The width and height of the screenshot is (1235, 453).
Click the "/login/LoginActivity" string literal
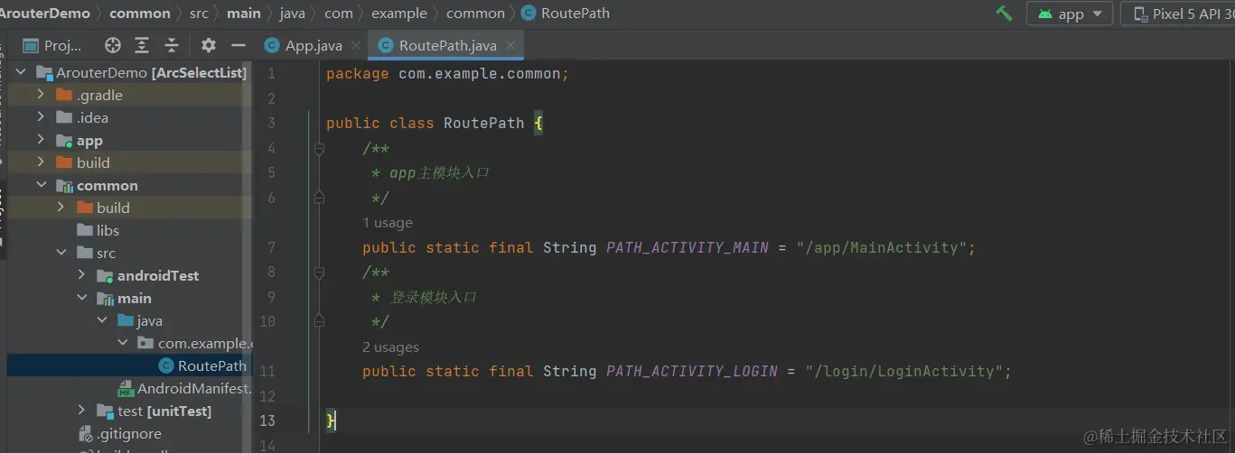[903, 371]
